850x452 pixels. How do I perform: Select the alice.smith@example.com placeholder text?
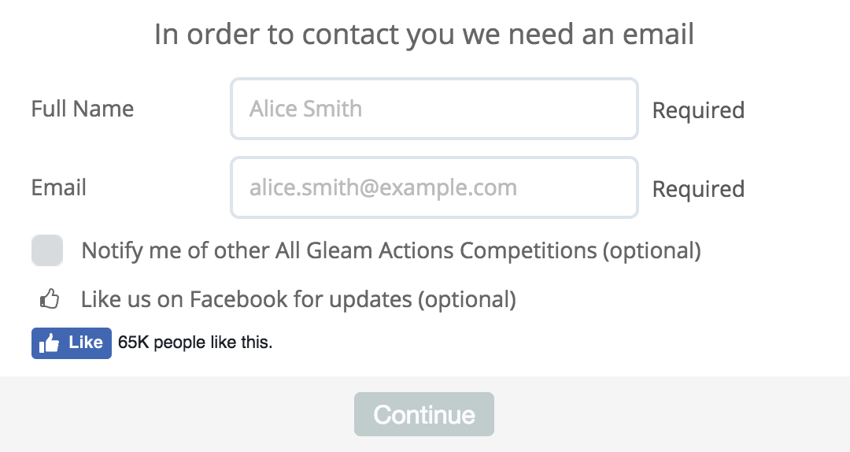coord(383,187)
